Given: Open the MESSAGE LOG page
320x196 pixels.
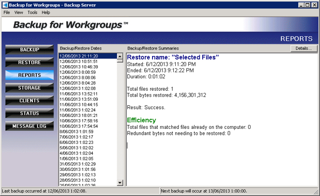Looking at the screenshot, I should click(29, 126).
